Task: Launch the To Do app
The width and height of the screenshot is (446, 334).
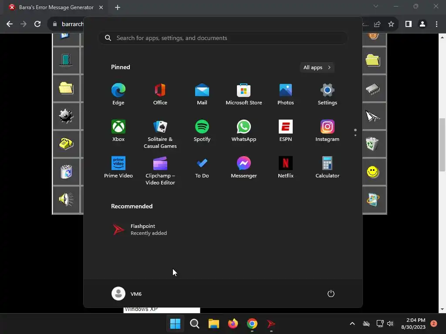Action: [202, 167]
